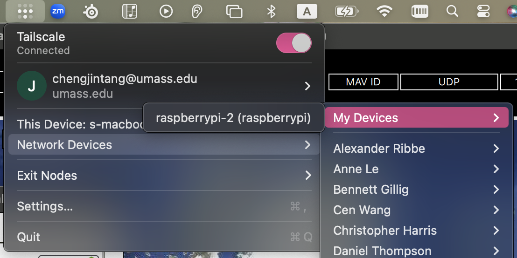Quit Tailscale from the menu
Viewport: 517px width, 258px height.
[x=164, y=237]
